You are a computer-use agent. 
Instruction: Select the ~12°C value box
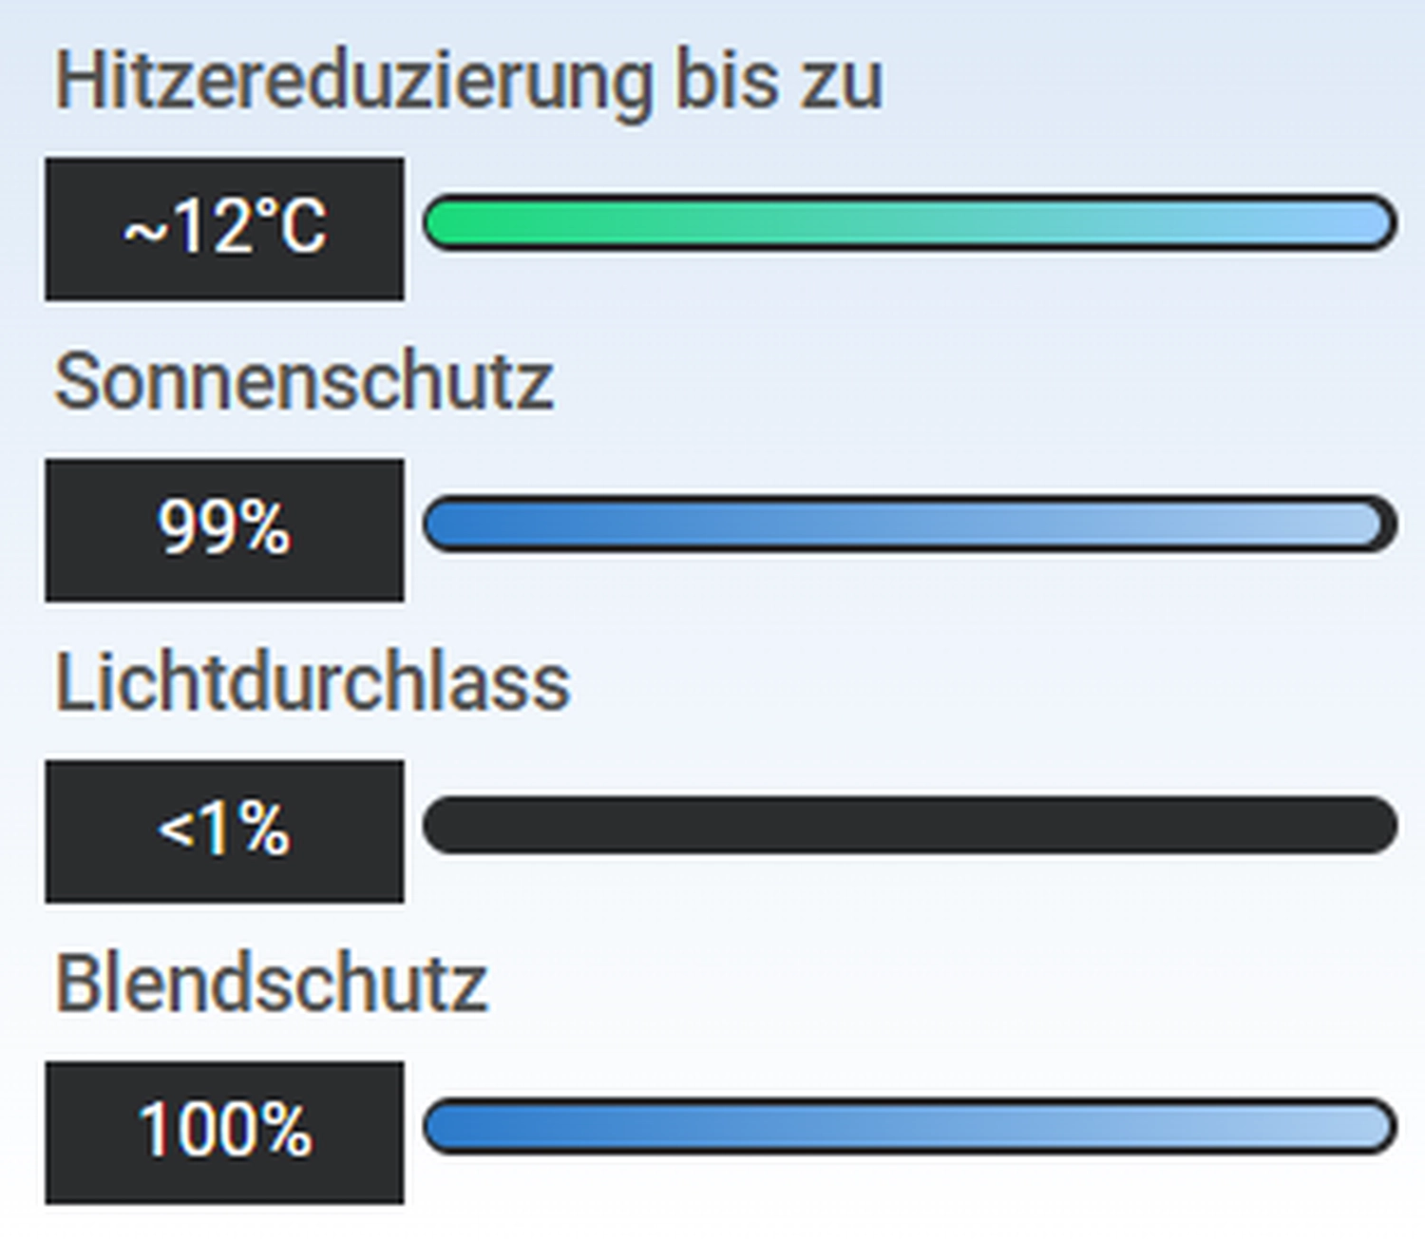[224, 229]
